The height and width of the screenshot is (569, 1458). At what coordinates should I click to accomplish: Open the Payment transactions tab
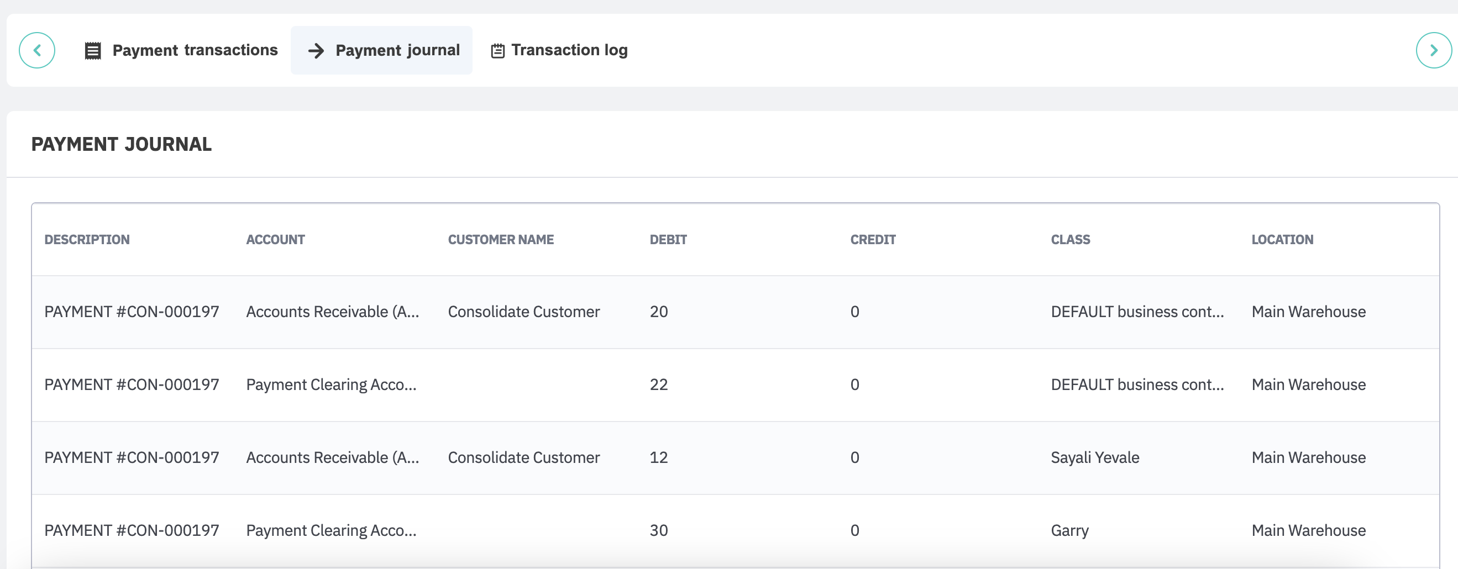coord(195,50)
